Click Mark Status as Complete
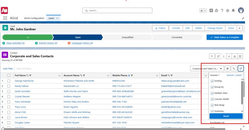The height and width of the screenshot is (130, 249). (225, 37)
